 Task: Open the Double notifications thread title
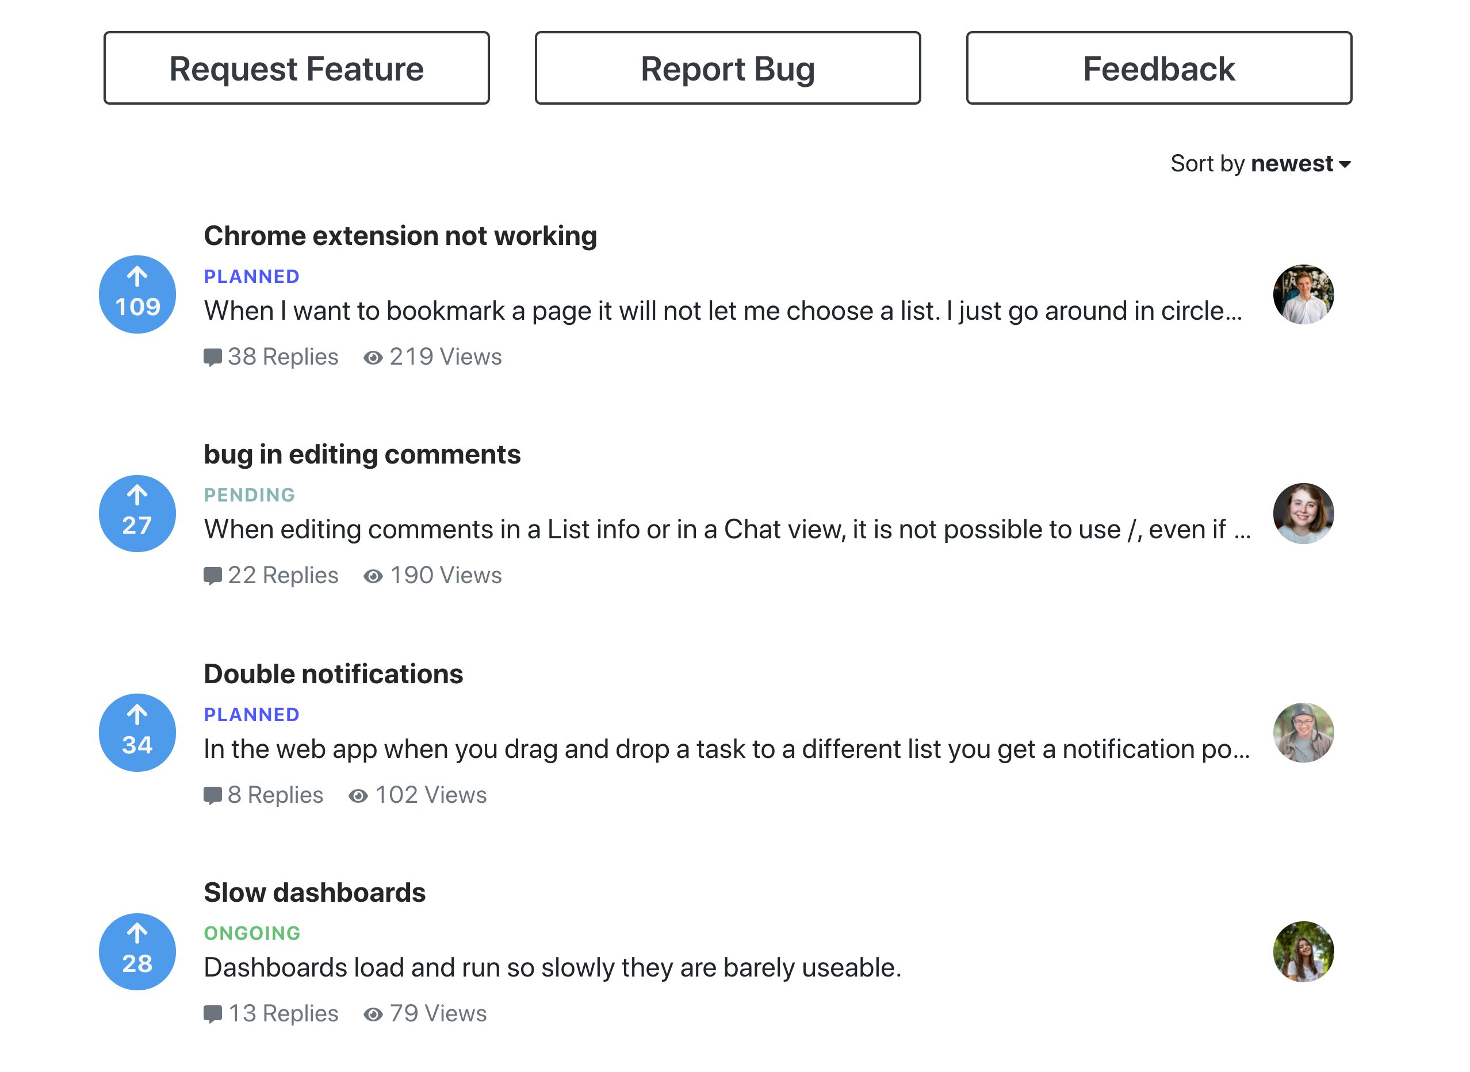(333, 673)
